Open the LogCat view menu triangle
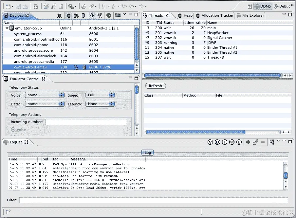296x218 pixels. [x=278, y=141]
